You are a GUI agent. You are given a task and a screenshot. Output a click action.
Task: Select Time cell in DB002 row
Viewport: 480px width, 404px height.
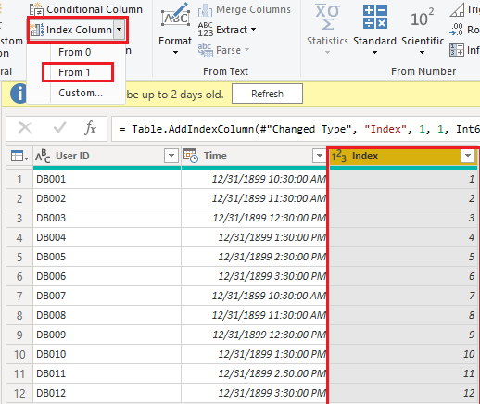[x=254, y=198]
